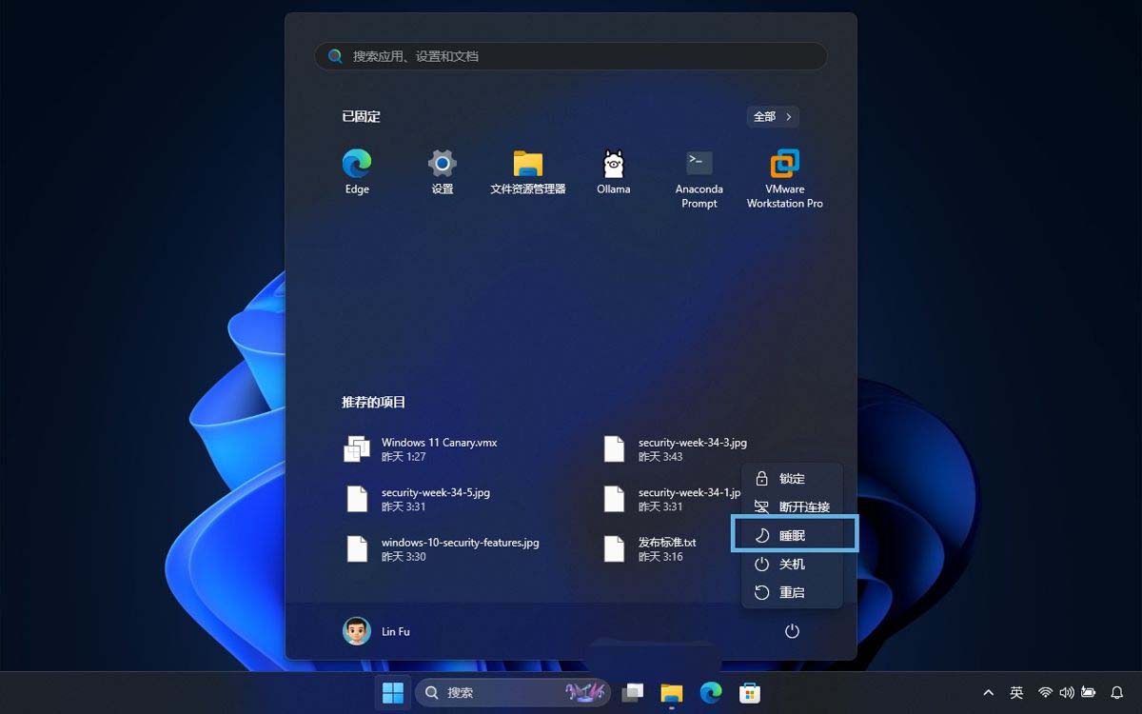Open the Lin Fu user account

point(377,631)
